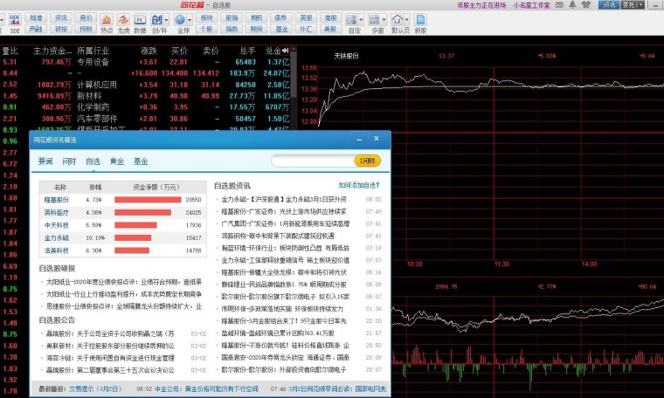The height and width of the screenshot is (398, 664).
Task: Open the 默认页 L2 home icon
Action: point(398,20)
